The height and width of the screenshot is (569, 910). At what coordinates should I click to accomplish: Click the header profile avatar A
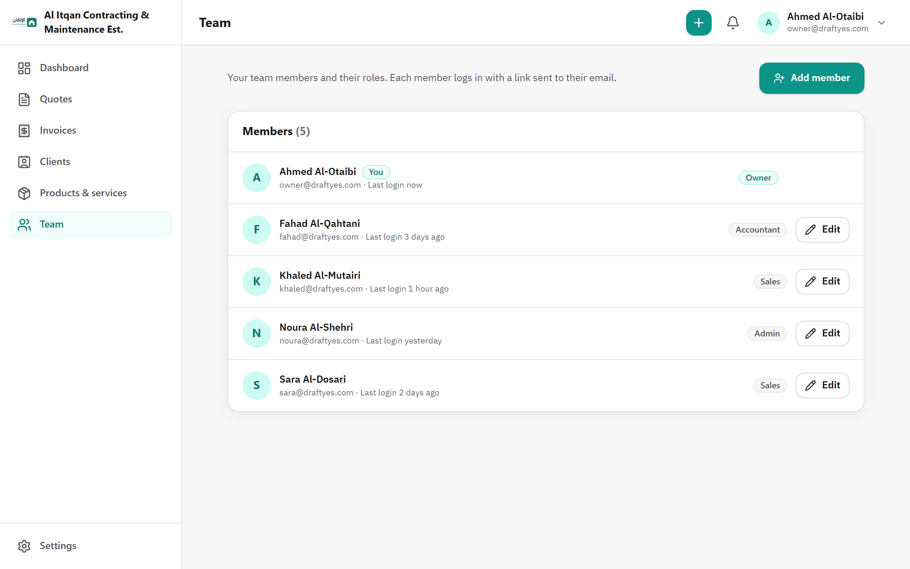[768, 22]
